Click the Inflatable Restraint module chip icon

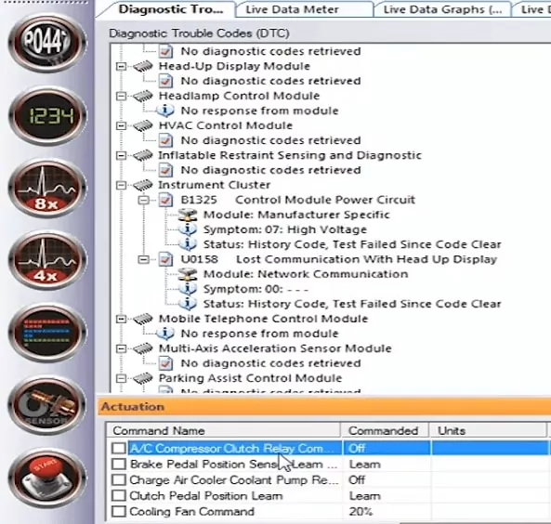pyautogui.click(x=143, y=155)
